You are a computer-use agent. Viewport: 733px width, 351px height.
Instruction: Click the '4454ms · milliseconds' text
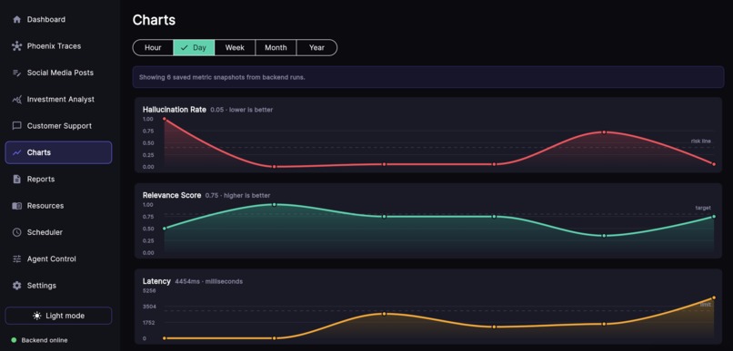pos(209,281)
